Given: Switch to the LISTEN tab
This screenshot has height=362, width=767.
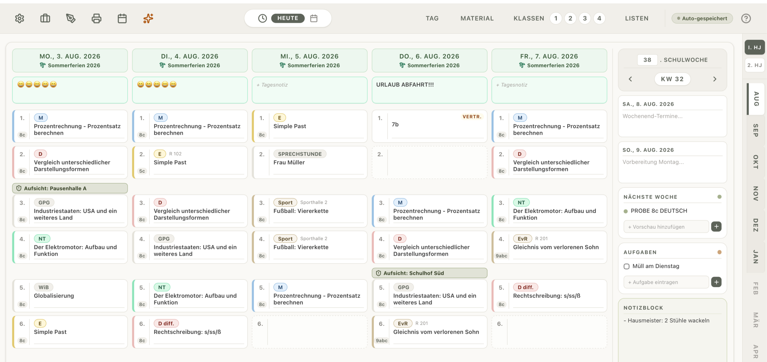Looking at the screenshot, I should pos(637,18).
